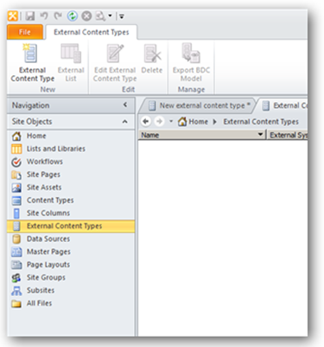Open the Name column filter dropdown
Viewport: 324px width, 347px height.
(x=260, y=135)
